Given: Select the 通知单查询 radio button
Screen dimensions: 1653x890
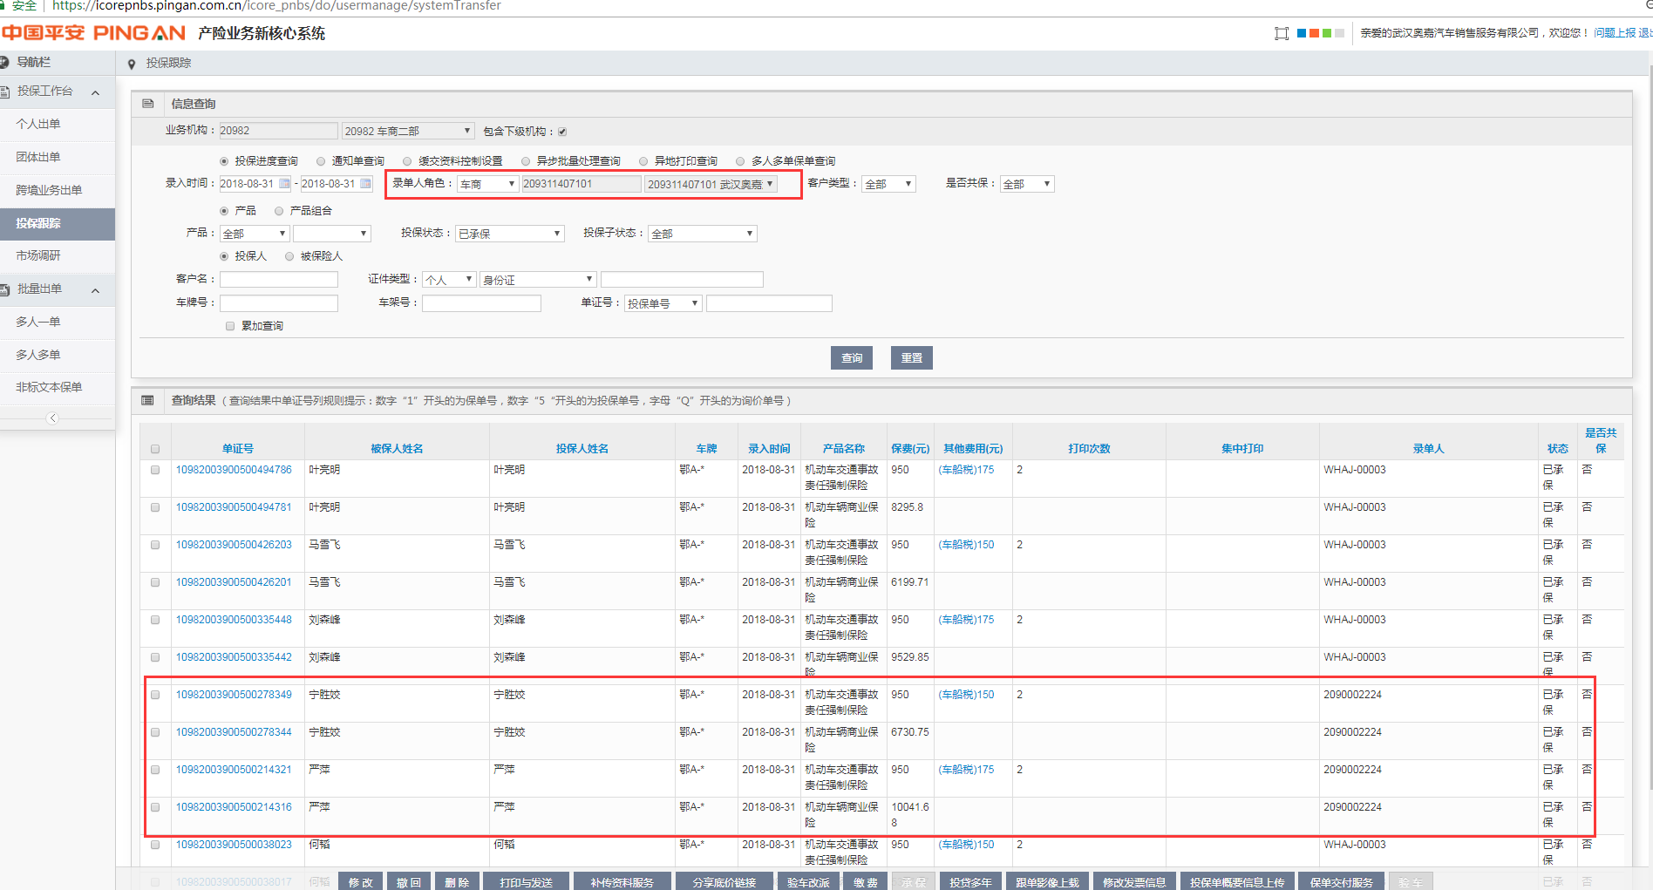Looking at the screenshot, I should [x=321, y=161].
